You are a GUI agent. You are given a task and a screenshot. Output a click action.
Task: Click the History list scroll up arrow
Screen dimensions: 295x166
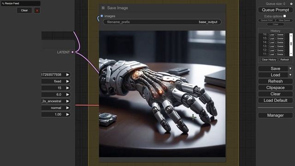291,36
